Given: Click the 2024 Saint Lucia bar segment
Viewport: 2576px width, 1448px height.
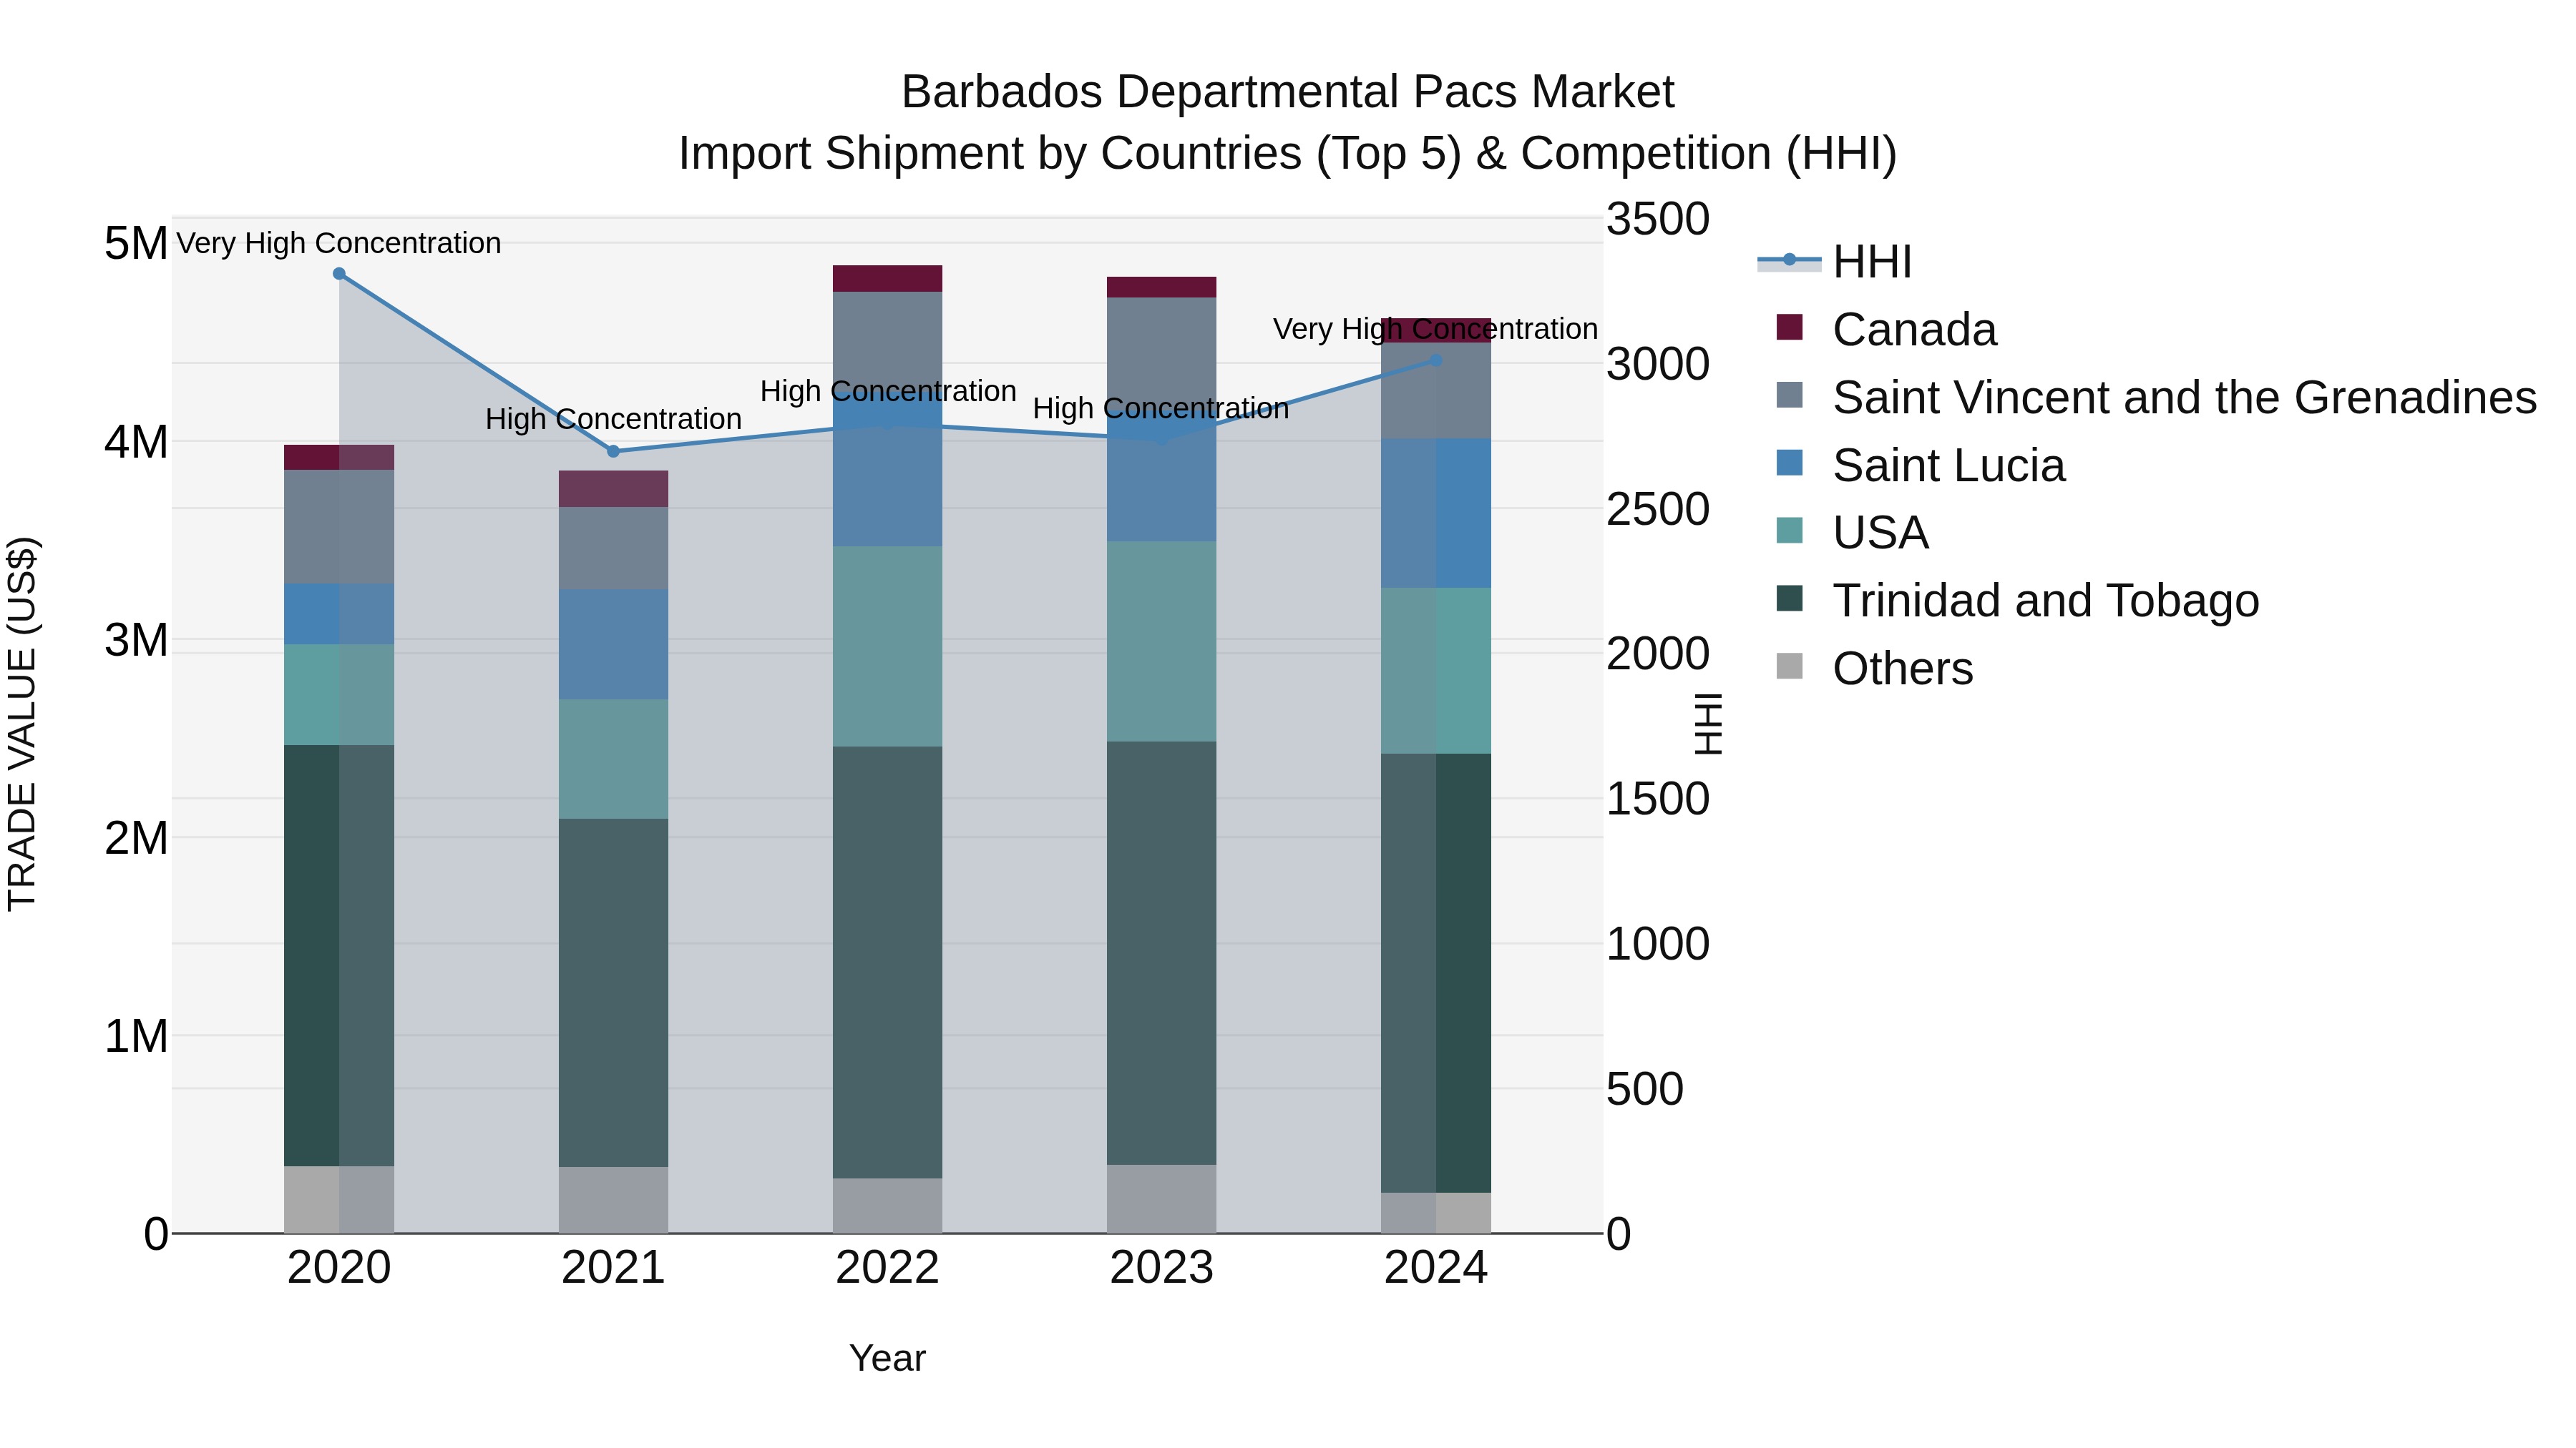Looking at the screenshot, I should [1436, 513].
